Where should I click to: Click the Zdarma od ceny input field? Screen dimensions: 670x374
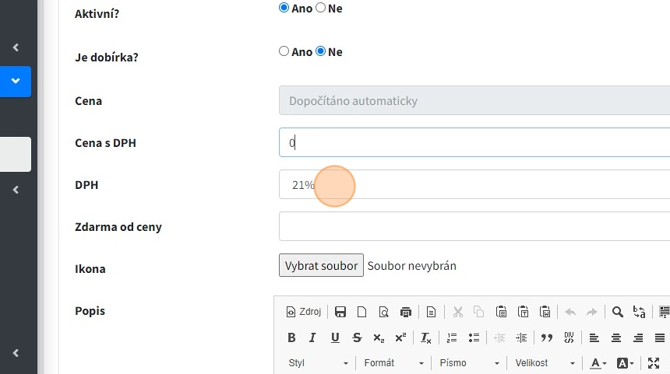[474, 227]
